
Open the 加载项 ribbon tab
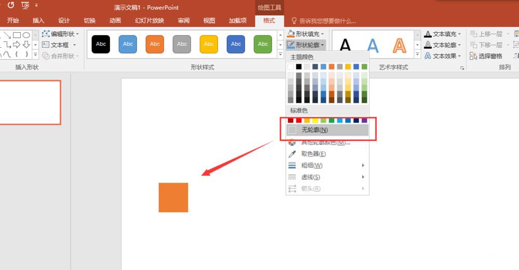point(238,21)
